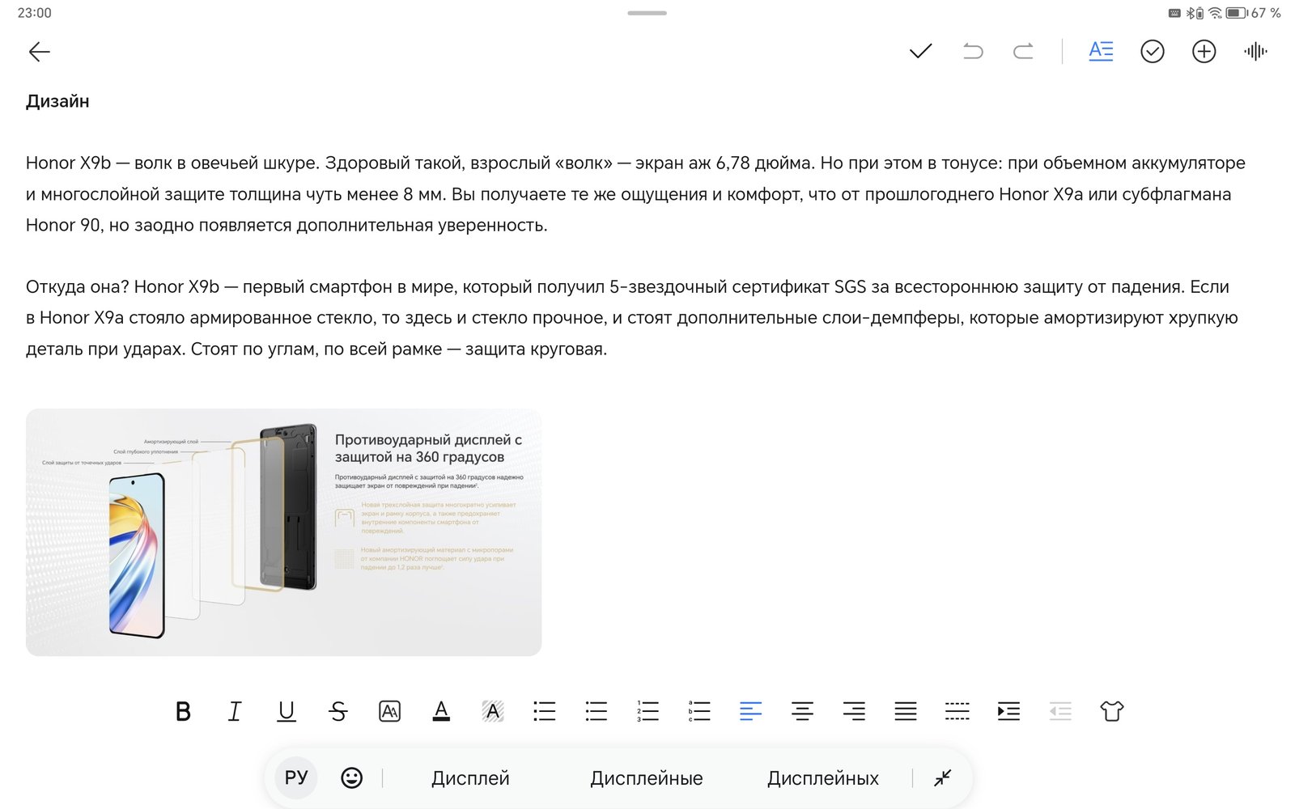Toggle bold formatting

click(183, 711)
